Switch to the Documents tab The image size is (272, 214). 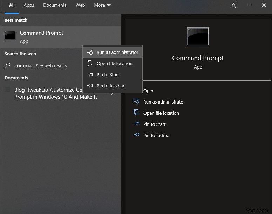coord(55,5)
